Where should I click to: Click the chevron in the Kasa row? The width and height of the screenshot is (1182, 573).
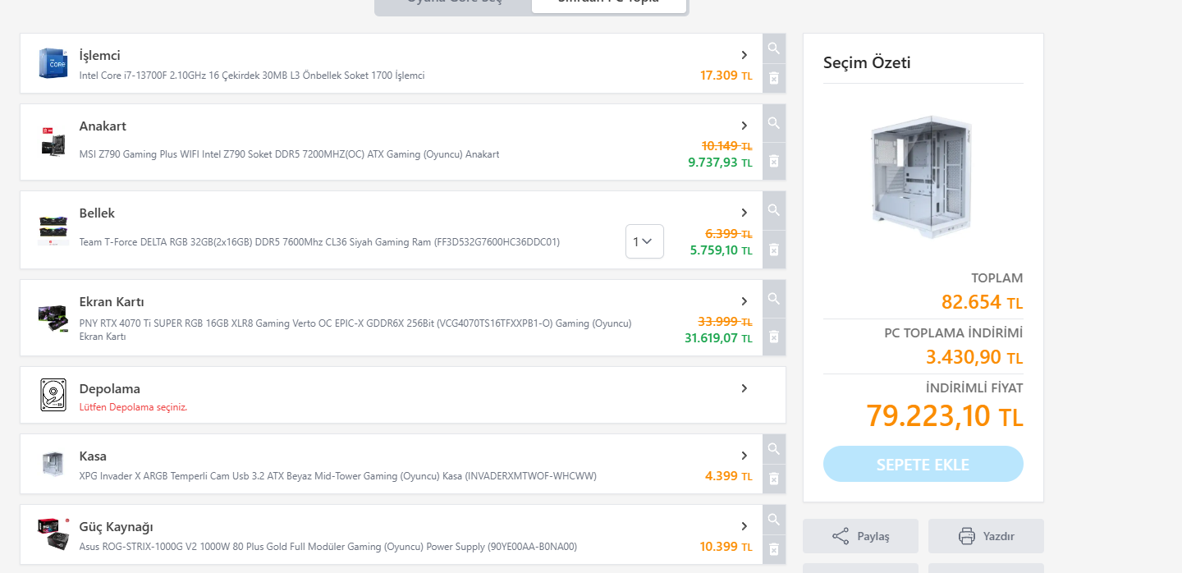744,456
